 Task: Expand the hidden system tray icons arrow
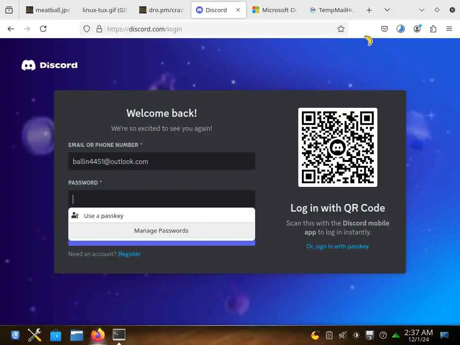point(396,335)
